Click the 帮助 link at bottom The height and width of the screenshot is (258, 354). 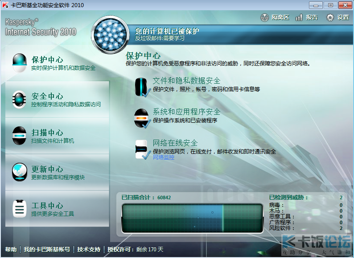[11, 250]
